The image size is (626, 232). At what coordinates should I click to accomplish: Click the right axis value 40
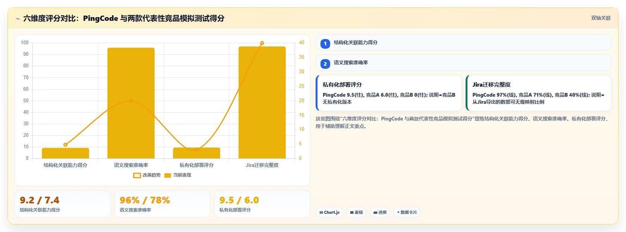coord(301,43)
